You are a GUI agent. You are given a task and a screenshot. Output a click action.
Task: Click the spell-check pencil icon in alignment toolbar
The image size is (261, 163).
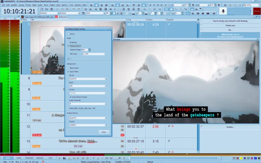point(214,13)
